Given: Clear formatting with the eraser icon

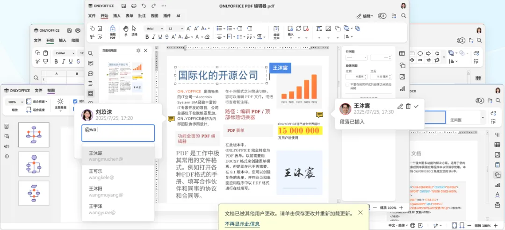Looking at the screenshot, I should [x=207, y=37].
